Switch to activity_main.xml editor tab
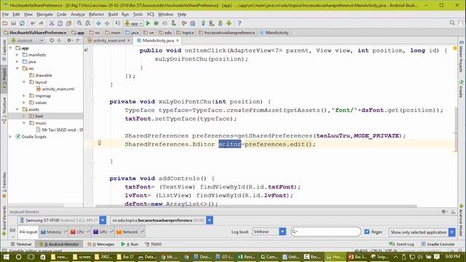Image resolution: width=466 pixels, height=262 pixels. (x=108, y=41)
